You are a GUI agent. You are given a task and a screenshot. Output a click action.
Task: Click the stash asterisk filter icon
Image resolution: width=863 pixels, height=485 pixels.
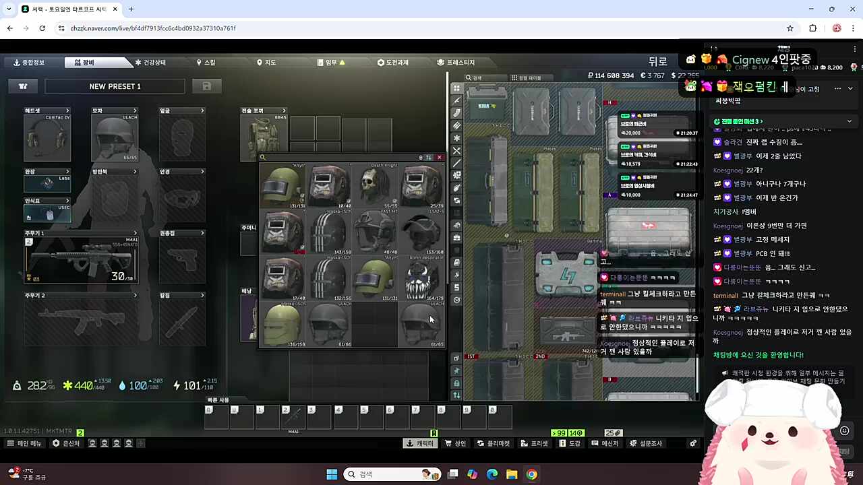point(456,138)
